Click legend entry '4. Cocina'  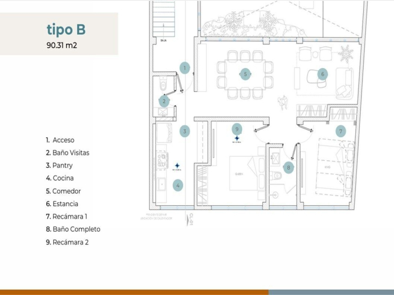(60, 178)
